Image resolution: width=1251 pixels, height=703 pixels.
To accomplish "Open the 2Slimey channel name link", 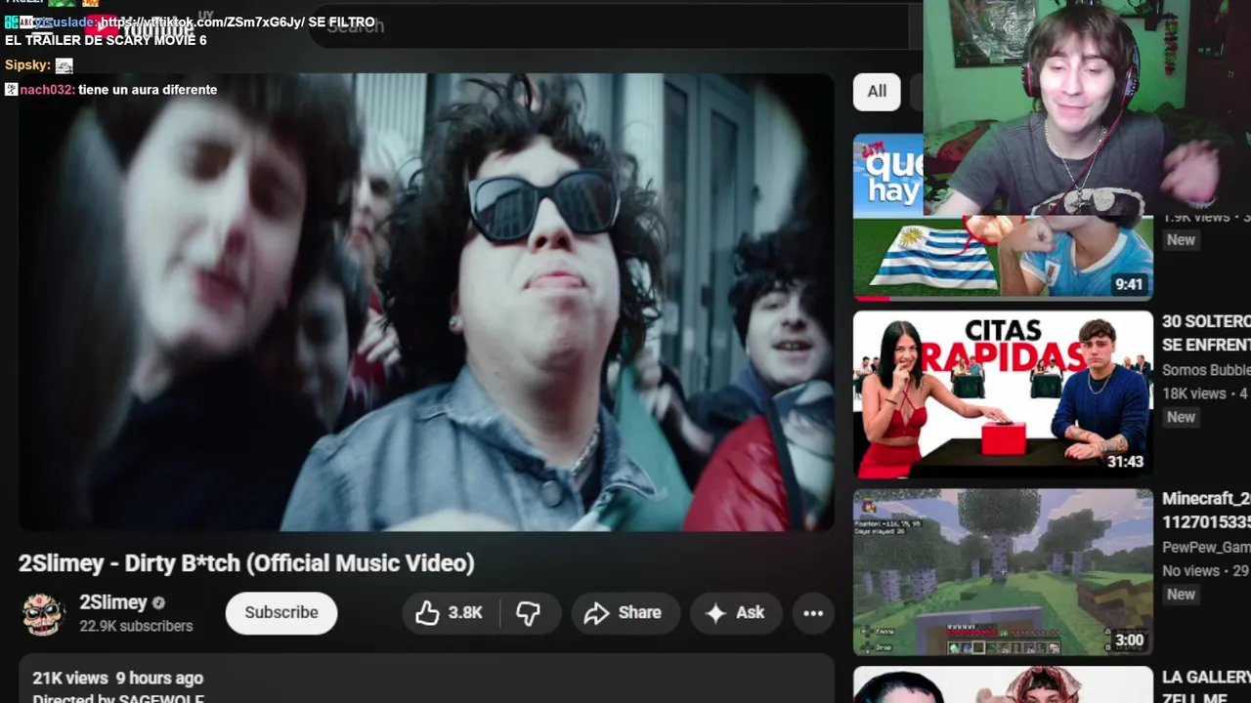I will (113, 602).
